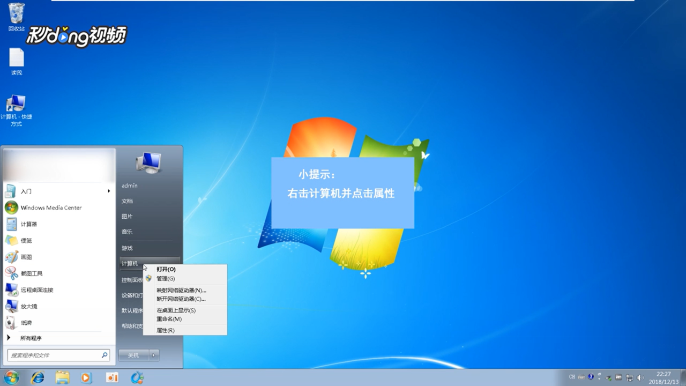Click the 关机 shutdown button
The height and width of the screenshot is (386, 686).
133,355
